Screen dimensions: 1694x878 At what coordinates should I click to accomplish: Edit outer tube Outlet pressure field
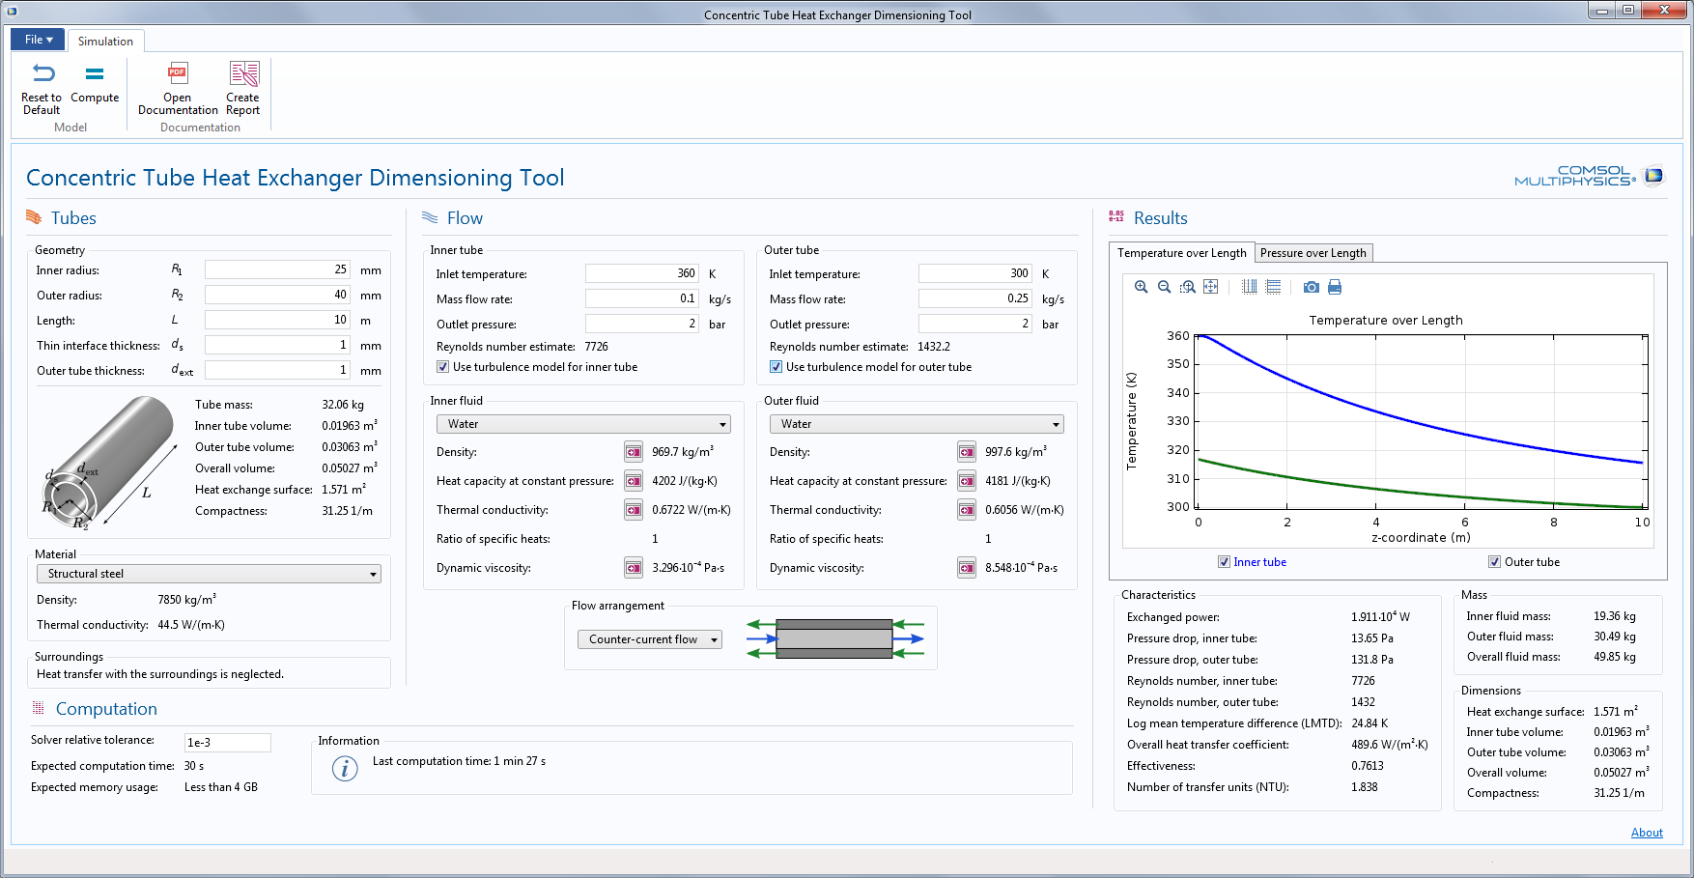point(975,325)
